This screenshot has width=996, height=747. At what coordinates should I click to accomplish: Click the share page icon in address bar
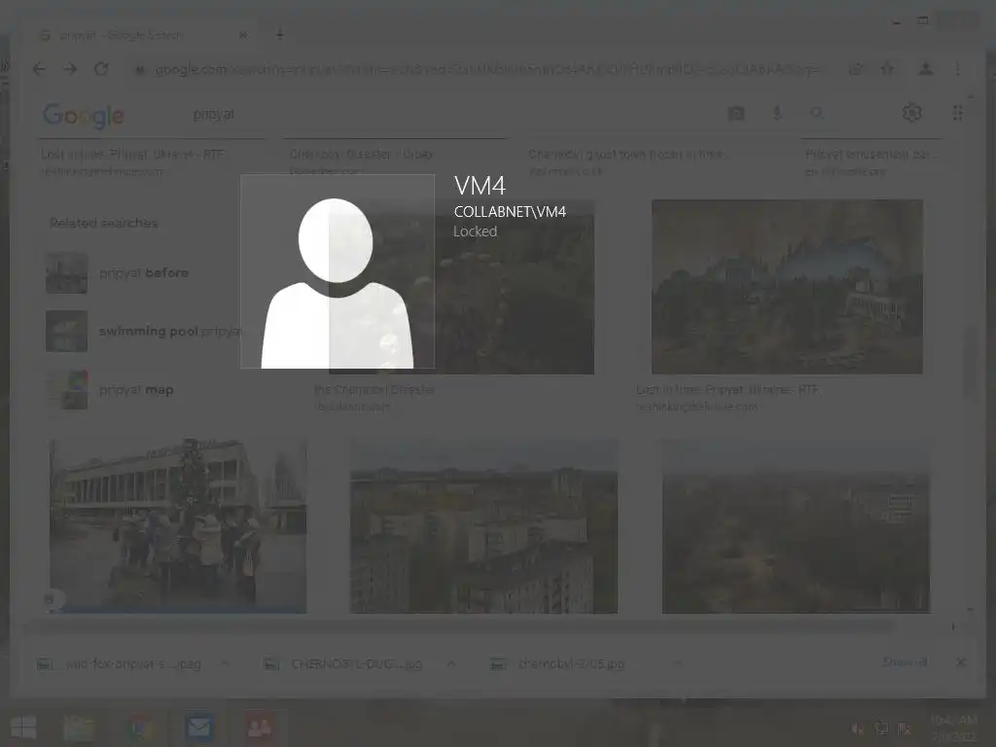[x=856, y=69]
